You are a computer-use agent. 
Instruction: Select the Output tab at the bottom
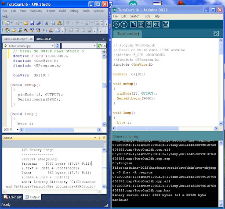pyautogui.click(x=32, y=197)
